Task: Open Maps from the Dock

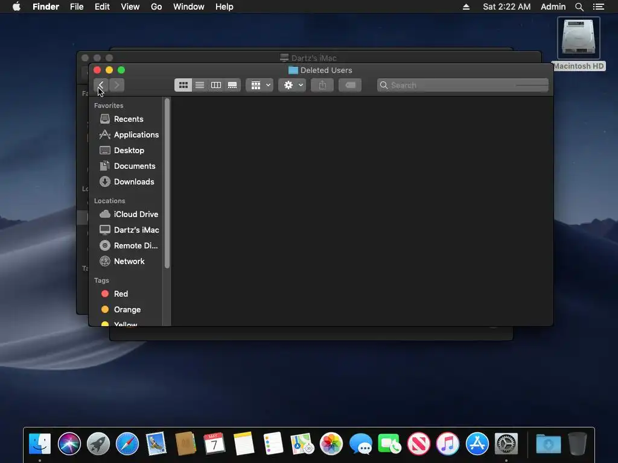Action: (302, 444)
